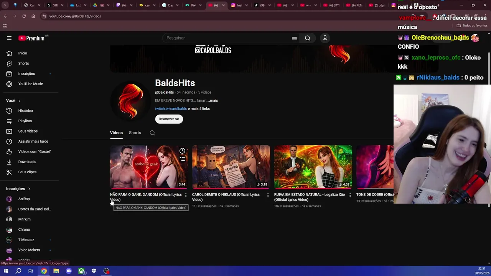Click the site info icon in address bar
Image resolution: width=491 pixels, height=276 pixels.
point(44,16)
